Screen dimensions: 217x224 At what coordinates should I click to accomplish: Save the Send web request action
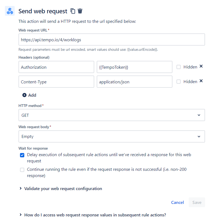point(197,202)
